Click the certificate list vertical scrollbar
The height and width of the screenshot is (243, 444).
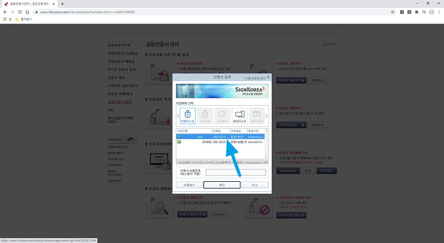coord(266,144)
